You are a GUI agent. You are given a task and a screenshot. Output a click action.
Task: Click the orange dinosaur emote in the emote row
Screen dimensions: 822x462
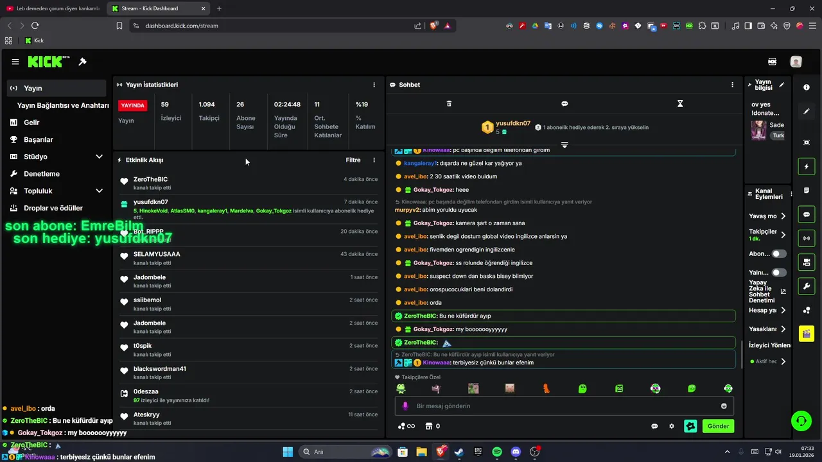pos(547,388)
